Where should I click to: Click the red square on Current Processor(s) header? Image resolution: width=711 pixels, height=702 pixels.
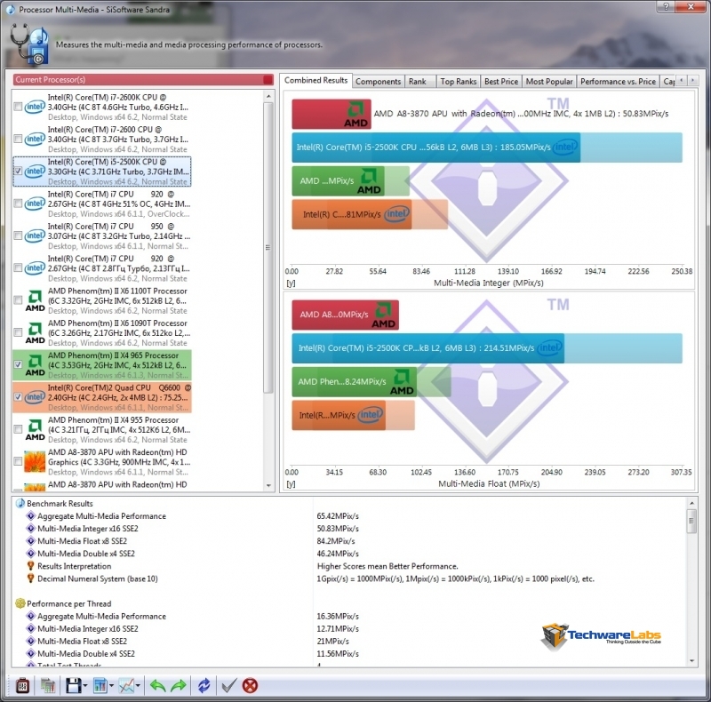pos(268,80)
